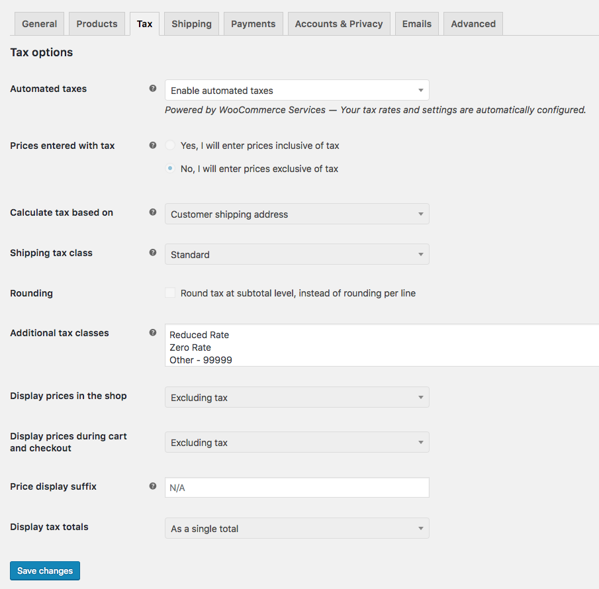Click the Powered by WooCommerce Services note

point(375,110)
